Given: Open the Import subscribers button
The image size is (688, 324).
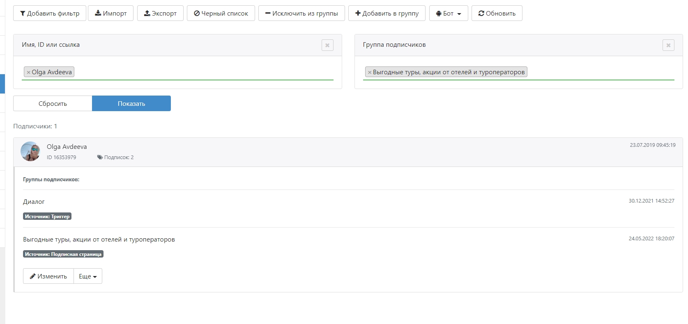Looking at the screenshot, I should tap(110, 13).
